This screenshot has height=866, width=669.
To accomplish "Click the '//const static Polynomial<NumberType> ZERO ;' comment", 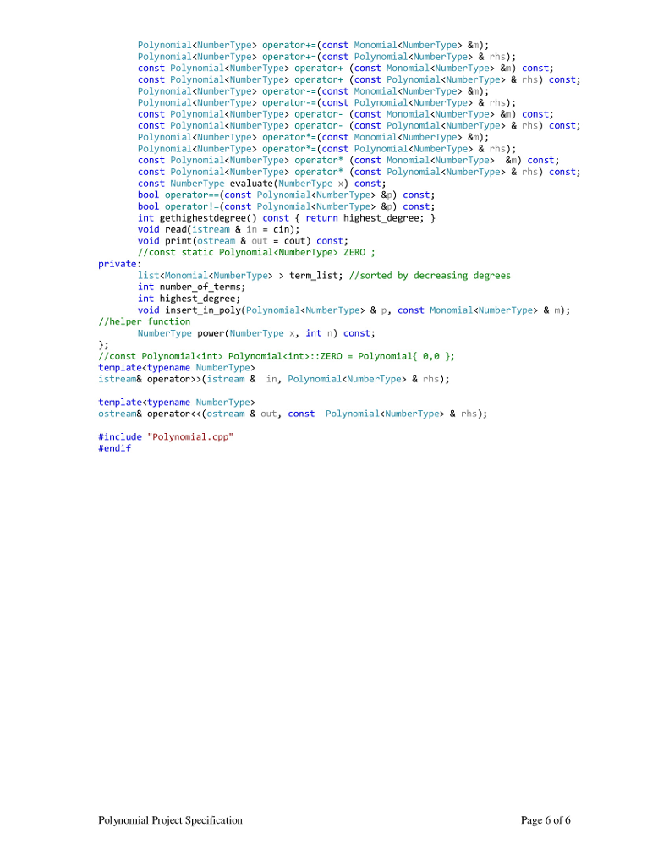I will [256, 252].
